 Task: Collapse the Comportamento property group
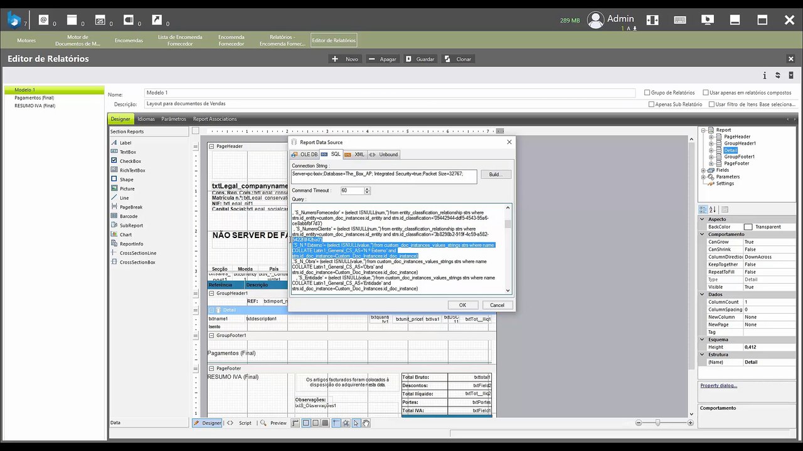703,234
